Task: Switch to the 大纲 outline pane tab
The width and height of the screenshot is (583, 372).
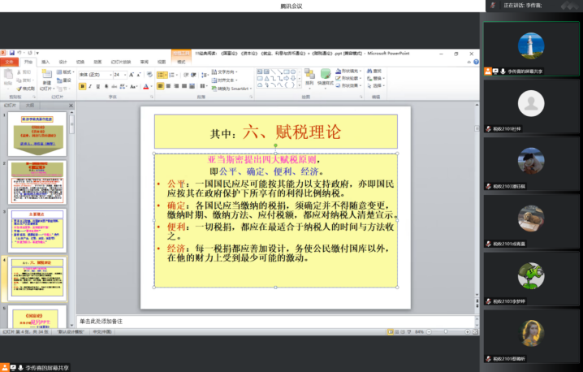Action: pyautogui.click(x=30, y=105)
